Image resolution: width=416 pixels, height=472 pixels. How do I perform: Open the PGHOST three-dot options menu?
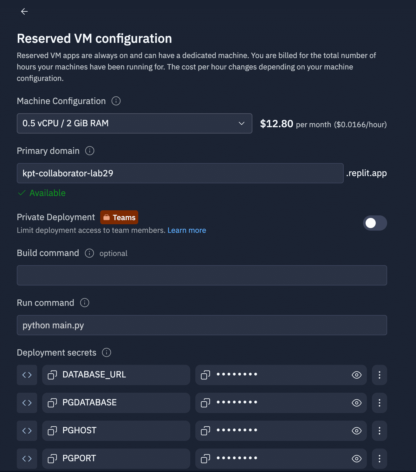pyautogui.click(x=379, y=431)
